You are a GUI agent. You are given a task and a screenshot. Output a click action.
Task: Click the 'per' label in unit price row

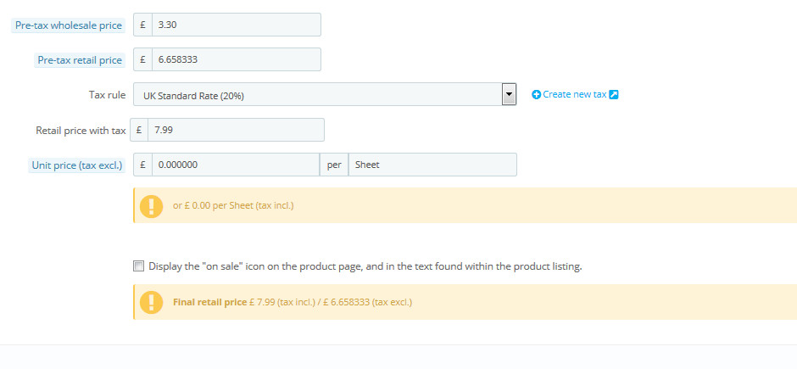334,165
